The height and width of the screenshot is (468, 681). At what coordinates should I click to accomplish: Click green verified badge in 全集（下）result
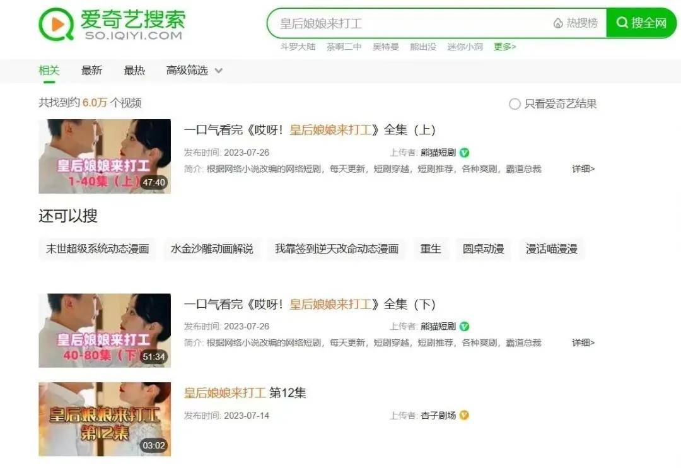(x=464, y=326)
